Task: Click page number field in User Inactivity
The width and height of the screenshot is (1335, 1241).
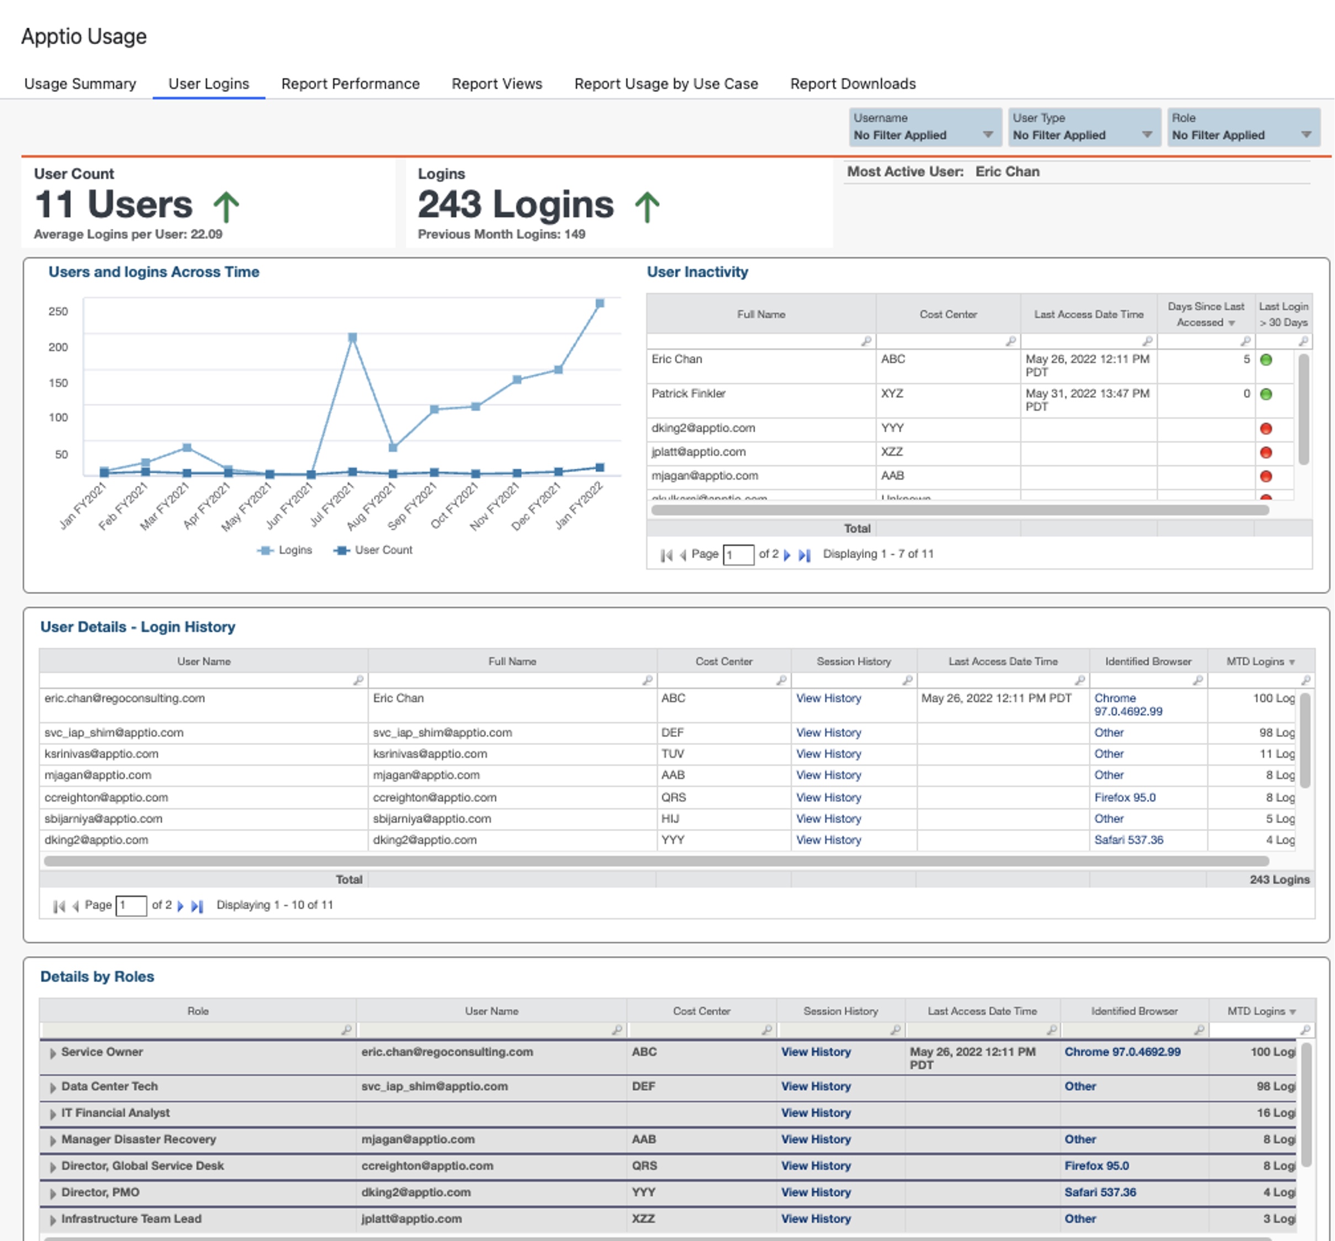Action: click(738, 555)
